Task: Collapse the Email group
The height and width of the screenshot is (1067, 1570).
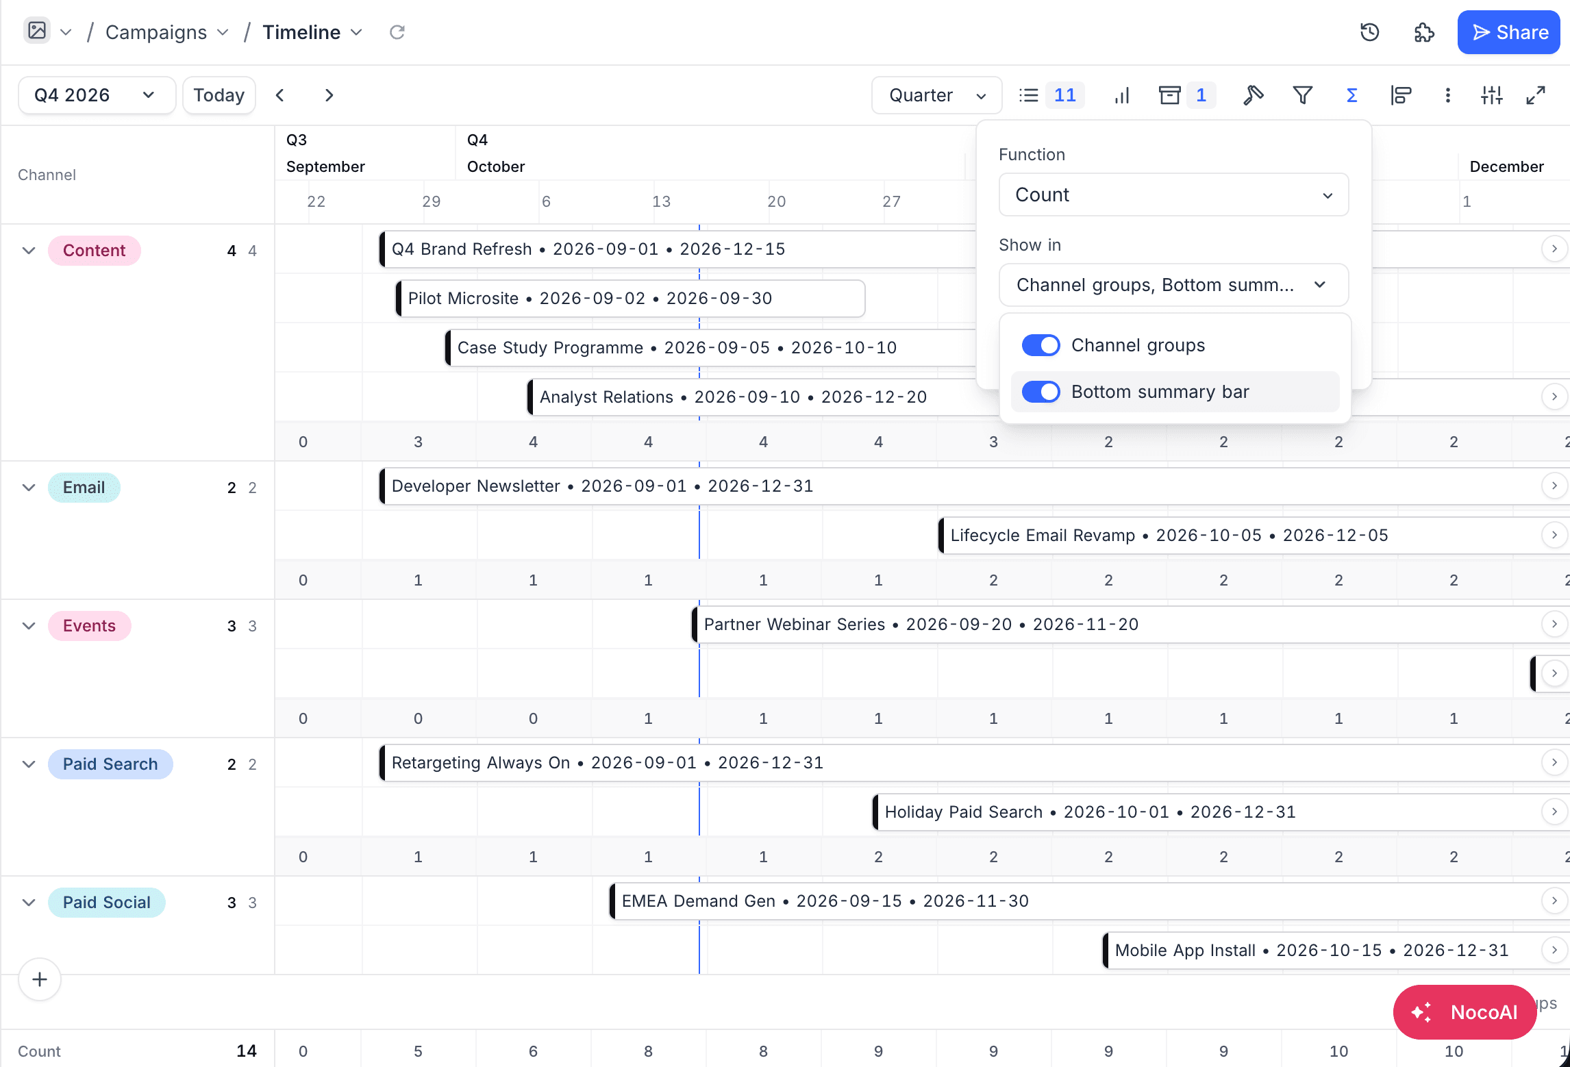Action: point(29,488)
